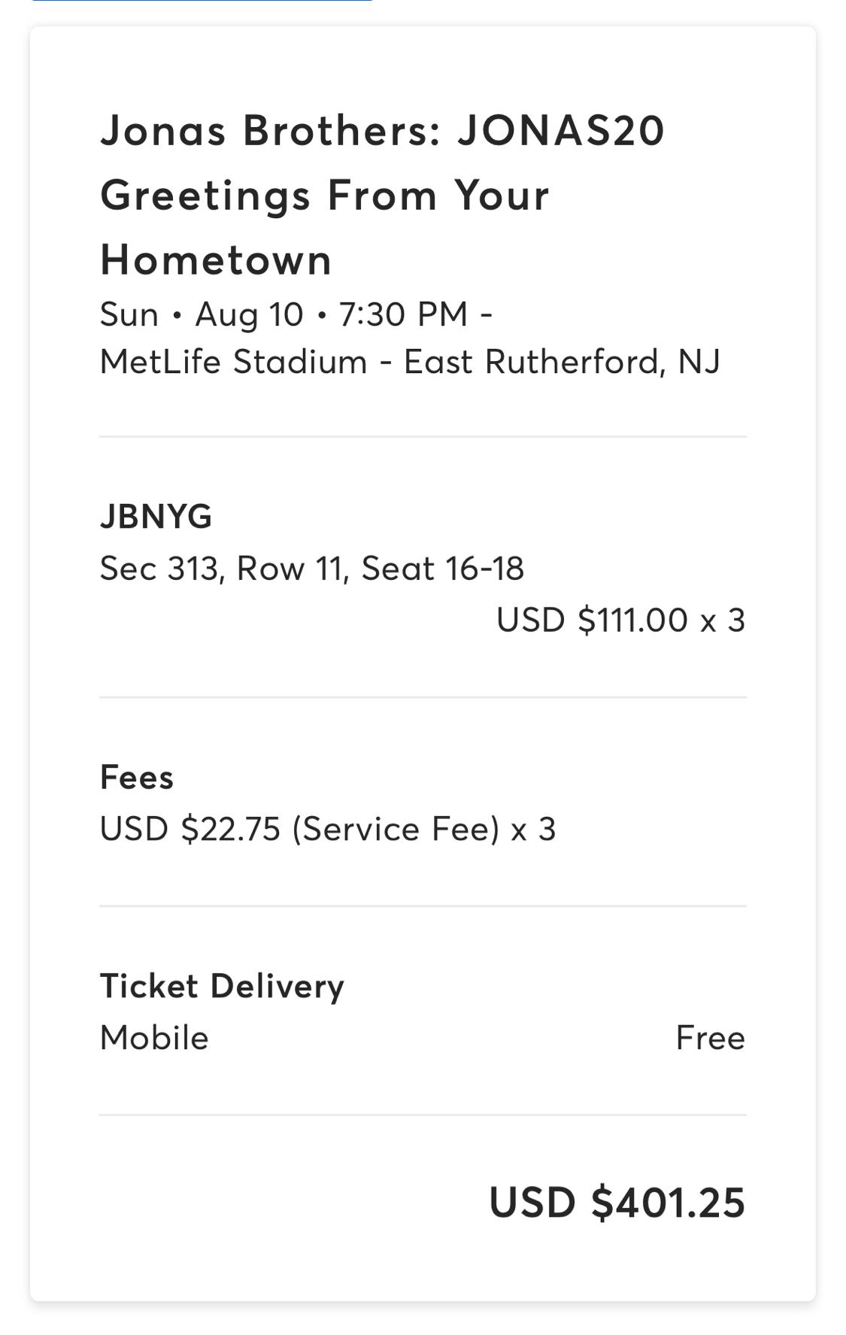The width and height of the screenshot is (846, 1335).
Task: Tap the Ticket Delivery heading
Action: [x=223, y=986]
